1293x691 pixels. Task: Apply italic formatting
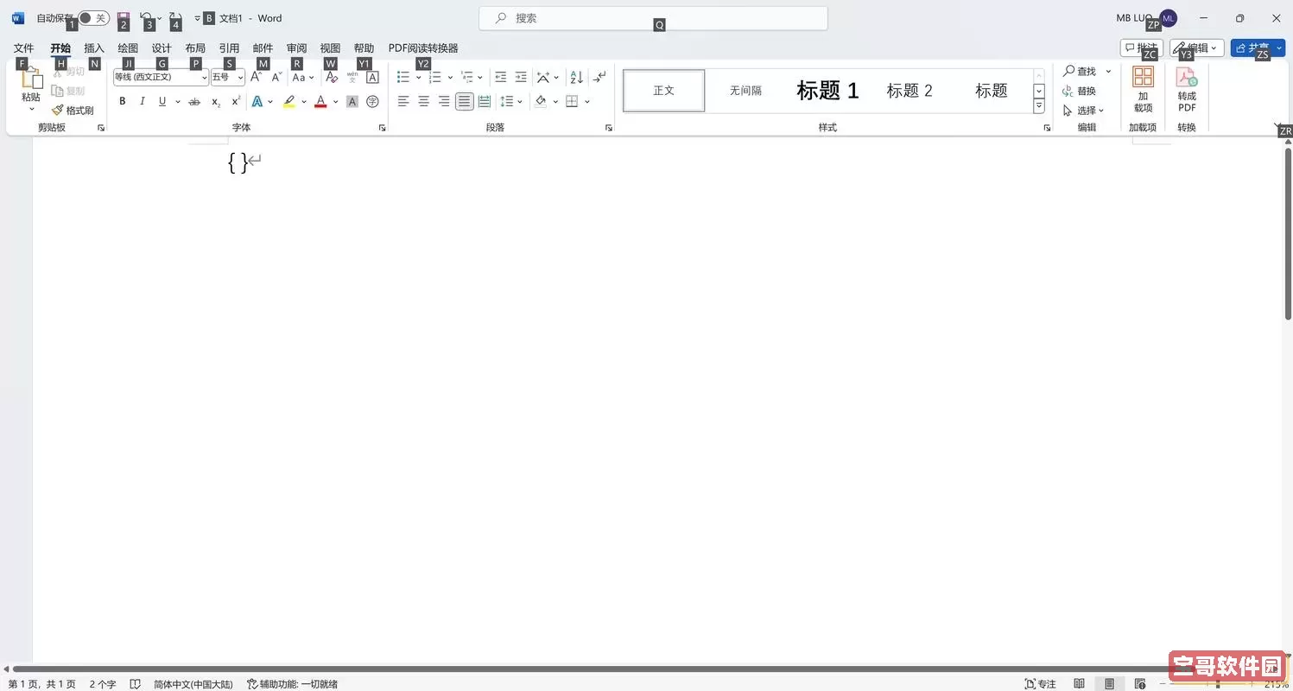tap(143, 102)
